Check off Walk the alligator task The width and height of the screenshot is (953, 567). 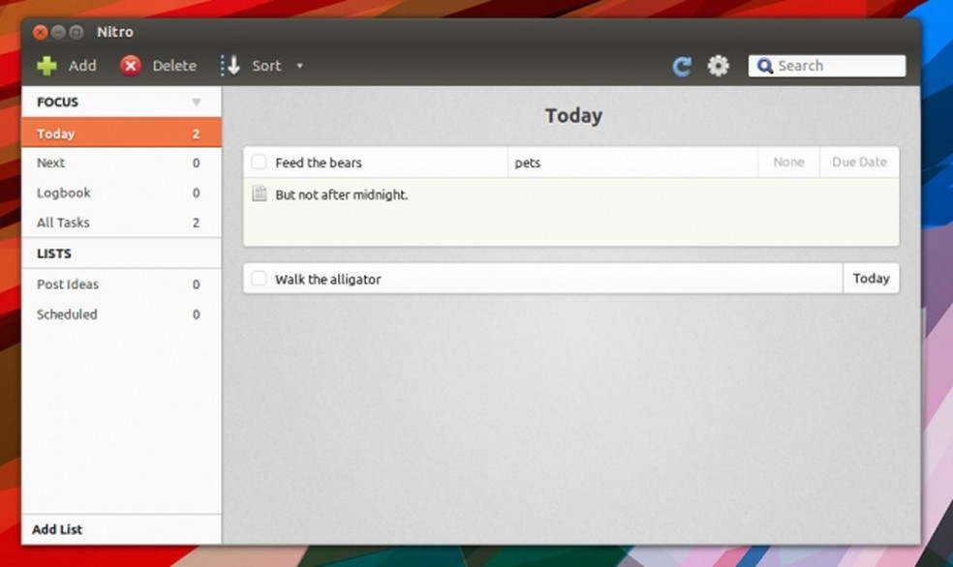pyautogui.click(x=259, y=279)
